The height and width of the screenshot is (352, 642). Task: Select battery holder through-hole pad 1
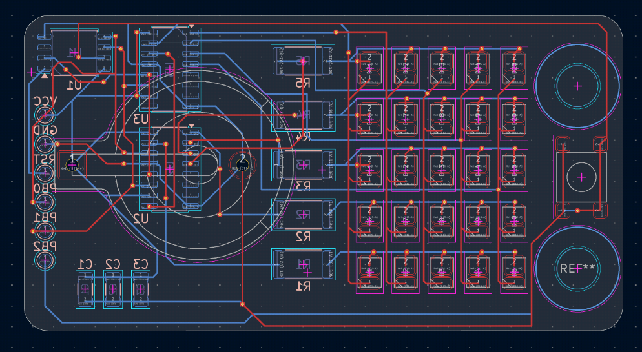pyautogui.click(x=72, y=165)
